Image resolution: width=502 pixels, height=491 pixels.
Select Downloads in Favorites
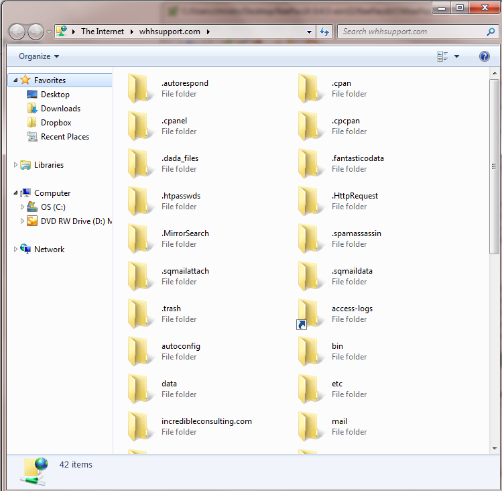point(60,109)
